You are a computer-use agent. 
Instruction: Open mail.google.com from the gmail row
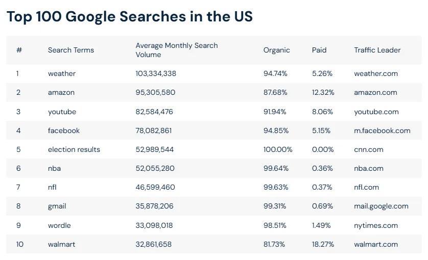(381, 206)
